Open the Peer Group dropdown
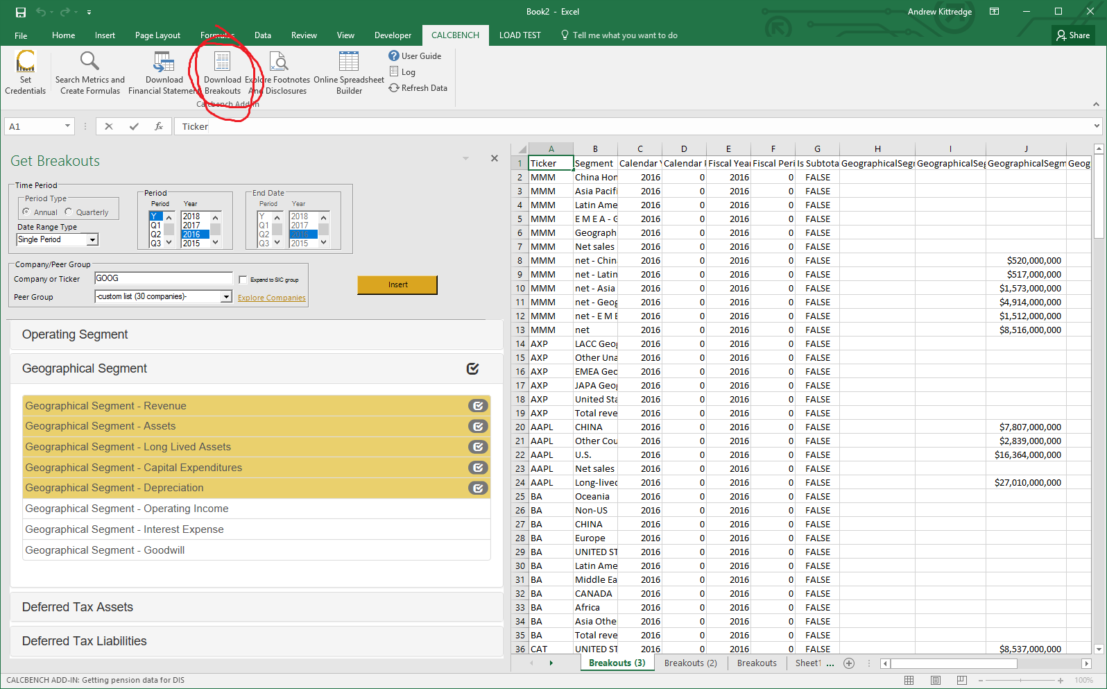The image size is (1107, 689). pyautogui.click(x=226, y=296)
